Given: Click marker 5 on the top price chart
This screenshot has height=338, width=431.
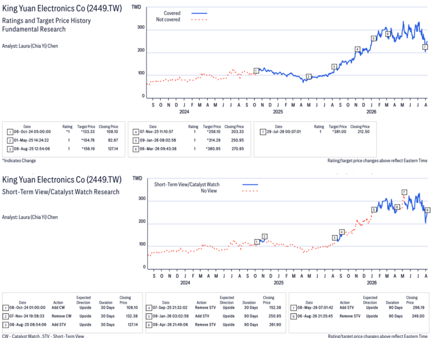Looking at the screenshot, I should [373, 38].
